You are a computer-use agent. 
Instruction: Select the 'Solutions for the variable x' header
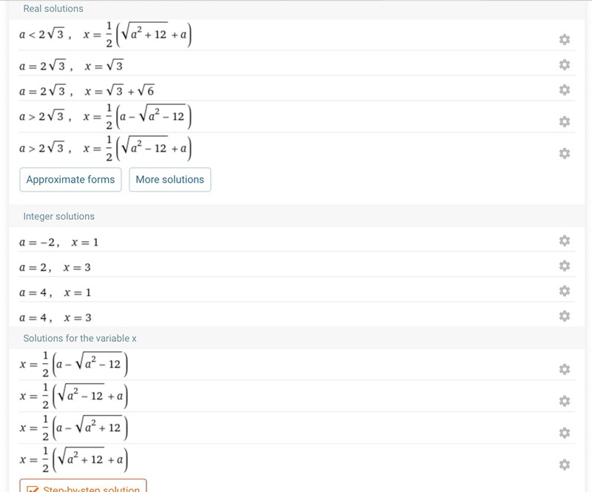click(x=80, y=338)
